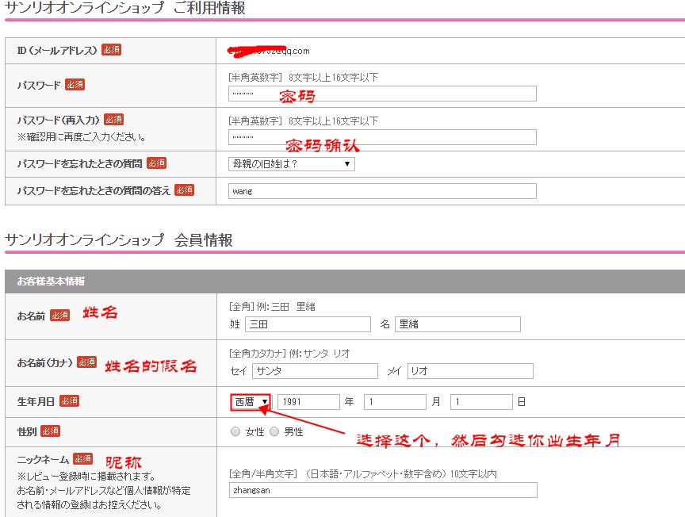Click the 名 field containing 里緒
Viewport: 685px width, 517px height.
tap(457, 324)
